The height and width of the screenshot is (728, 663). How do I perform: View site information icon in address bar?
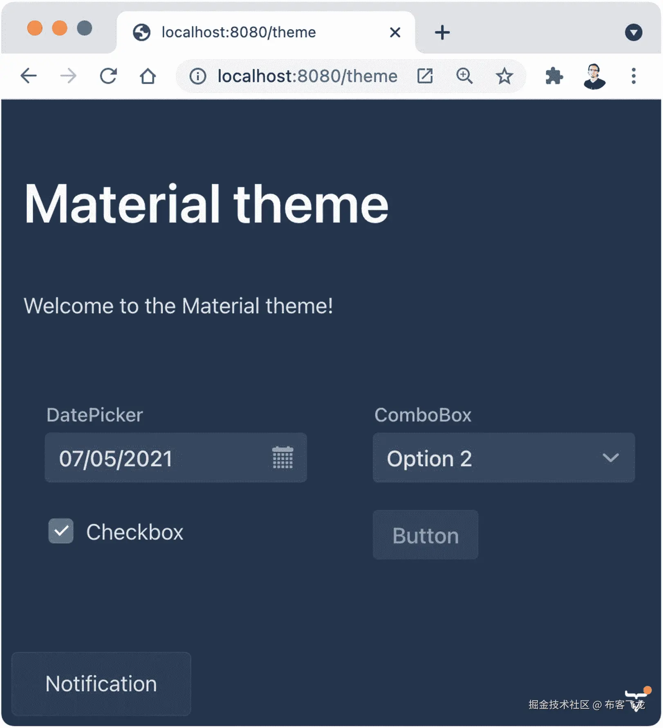(x=198, y=76)
